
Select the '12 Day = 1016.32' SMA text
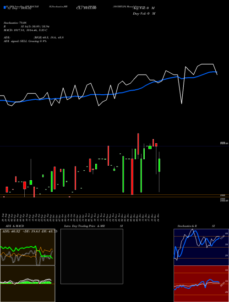(x=19, y=8)
